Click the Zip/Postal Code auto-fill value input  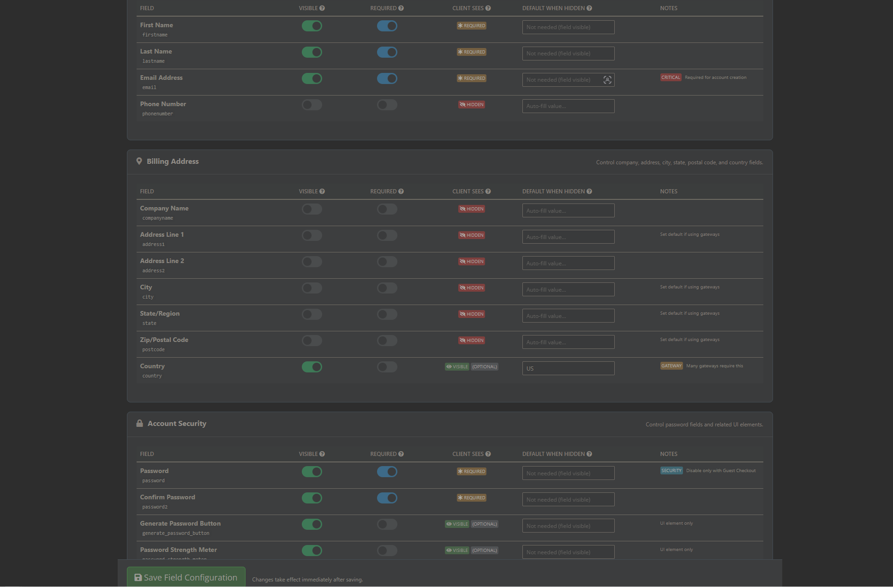click(x=568, y=342)
